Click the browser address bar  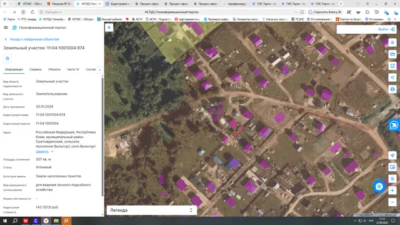[x=171, y=12]
